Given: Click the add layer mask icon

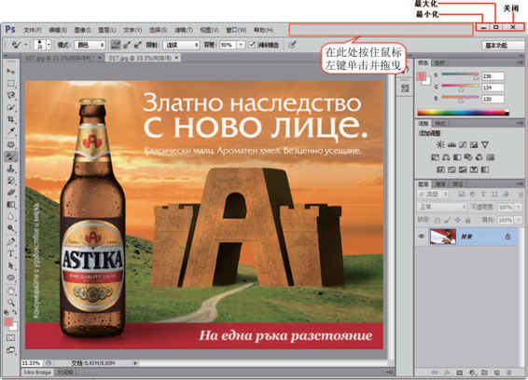Looking at the screenshot, I should point(459,373).
